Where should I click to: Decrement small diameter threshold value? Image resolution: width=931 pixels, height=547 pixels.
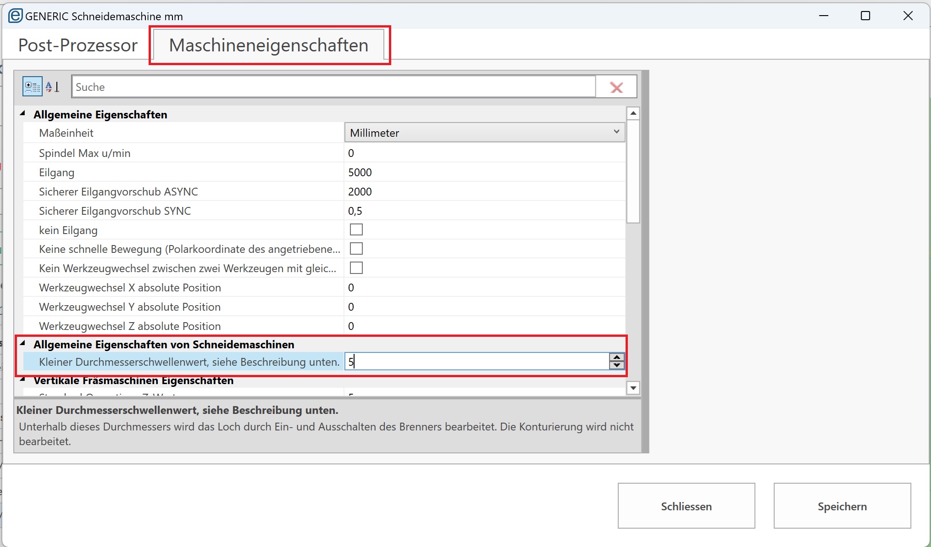click(617, 365)
